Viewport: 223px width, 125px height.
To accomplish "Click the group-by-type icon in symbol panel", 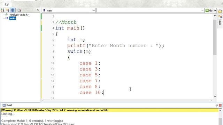I will click(7, 10).
